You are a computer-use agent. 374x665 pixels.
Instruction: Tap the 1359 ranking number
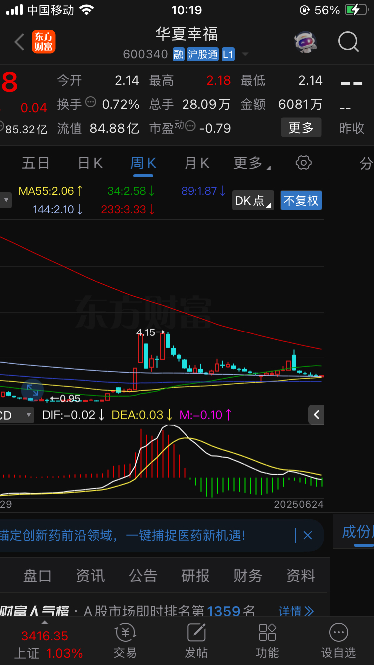click(224, 611)
